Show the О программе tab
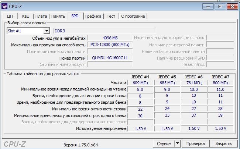 (x=133, y=16)
